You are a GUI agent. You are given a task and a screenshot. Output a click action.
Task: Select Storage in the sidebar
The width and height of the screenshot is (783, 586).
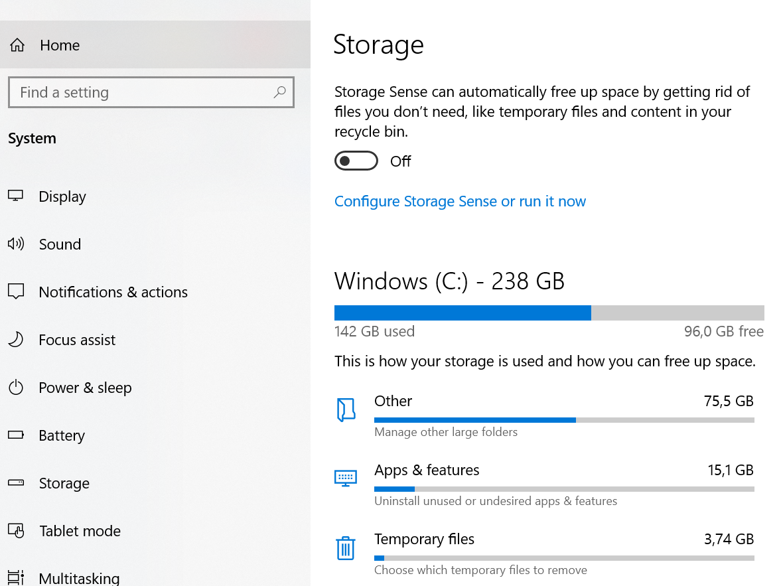[155, 483]
